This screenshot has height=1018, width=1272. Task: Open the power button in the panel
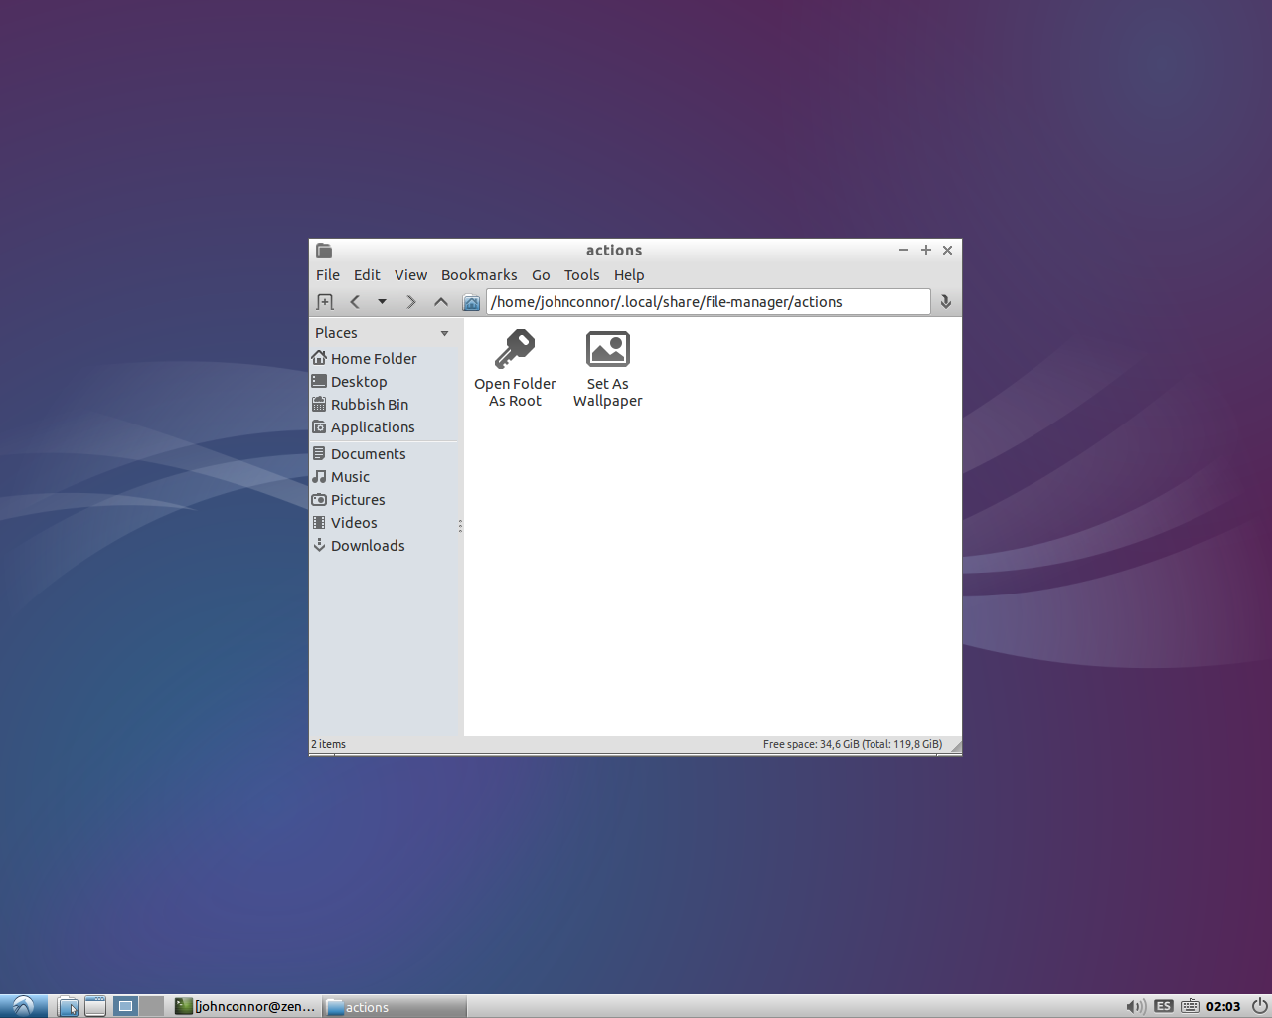tap(1259, 1006)
